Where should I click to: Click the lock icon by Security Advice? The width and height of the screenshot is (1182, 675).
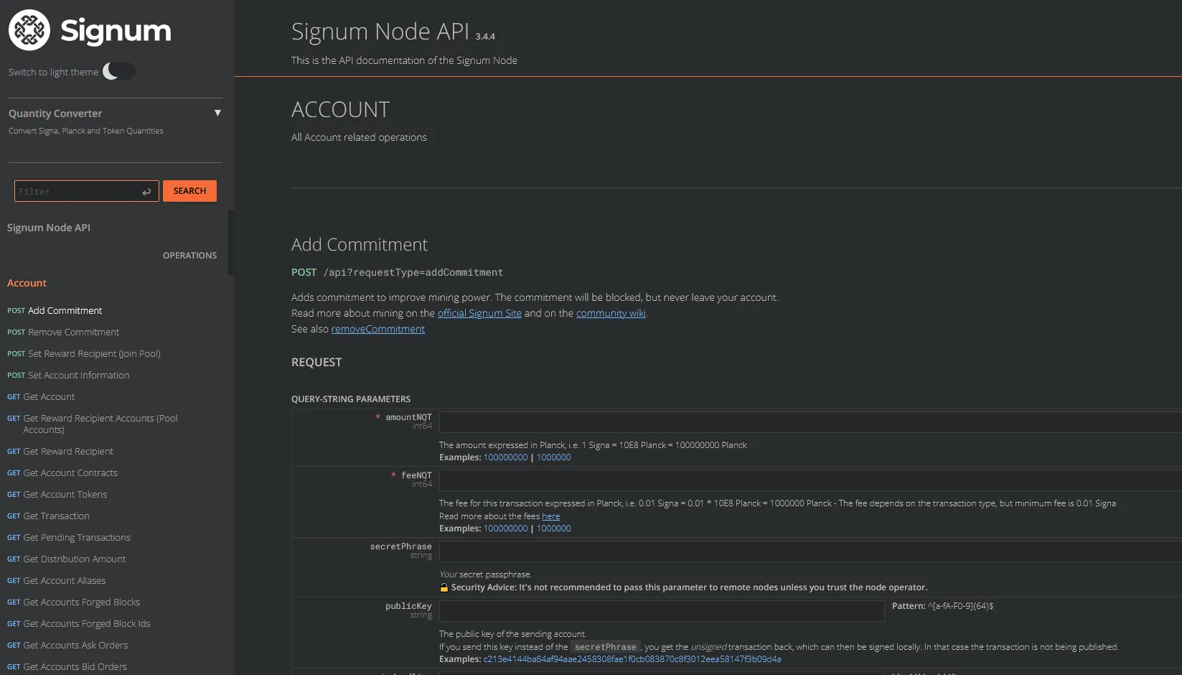[x=444, y=587]
